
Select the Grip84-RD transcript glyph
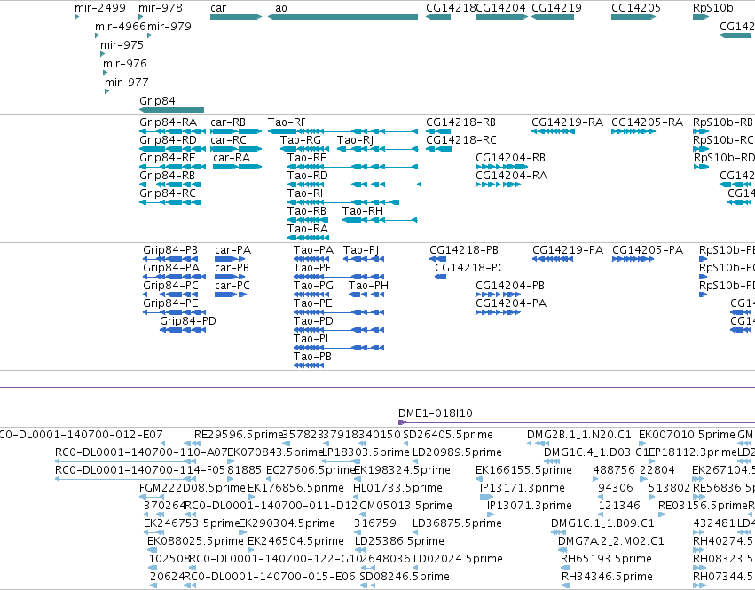pos(172,149)
